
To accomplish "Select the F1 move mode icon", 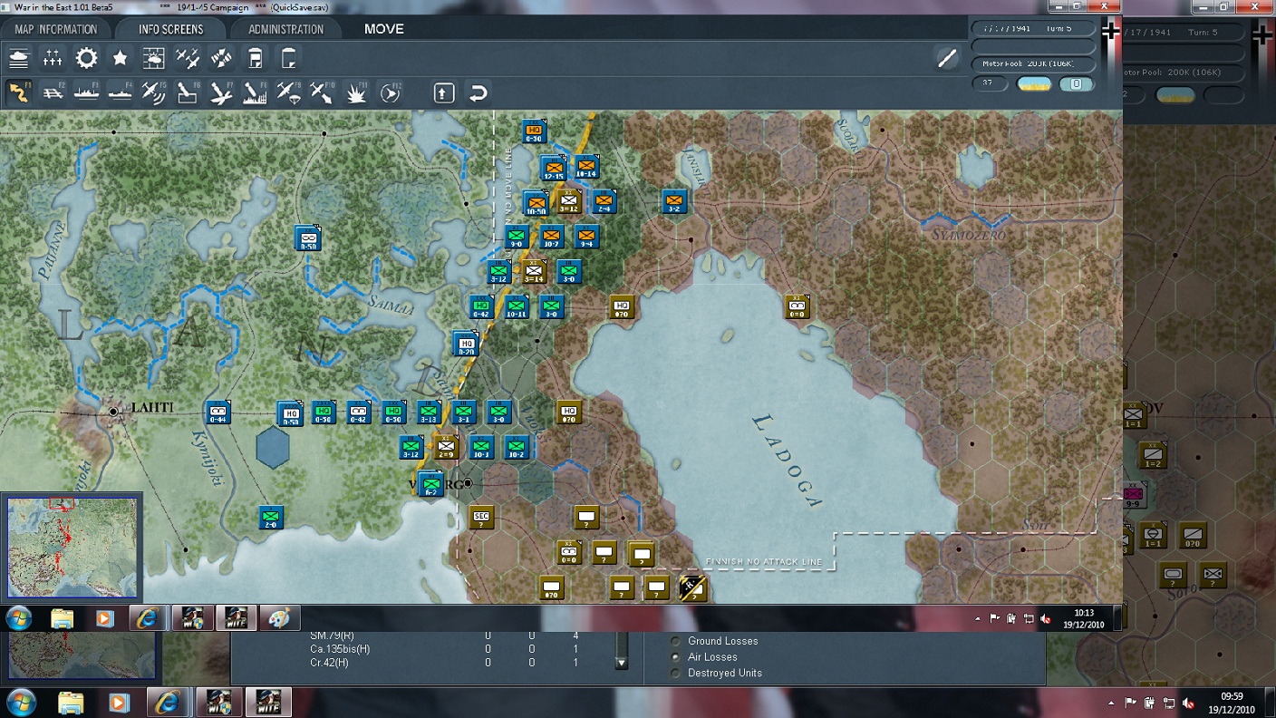I will (19, 92).
